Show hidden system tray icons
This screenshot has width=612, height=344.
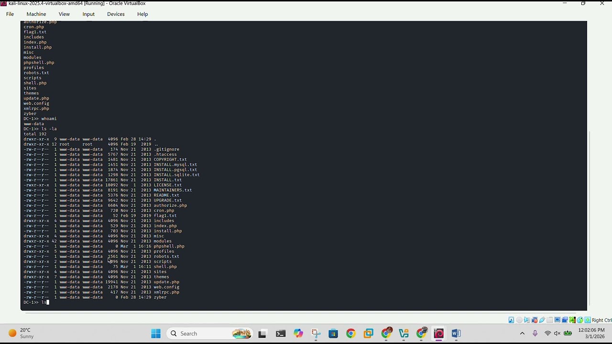point(522,333)
